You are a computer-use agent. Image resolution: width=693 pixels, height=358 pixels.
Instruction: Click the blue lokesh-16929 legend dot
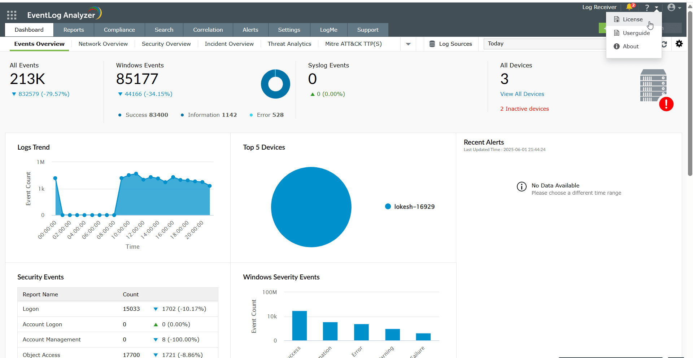pyautogui.click(x=388, y=207)
